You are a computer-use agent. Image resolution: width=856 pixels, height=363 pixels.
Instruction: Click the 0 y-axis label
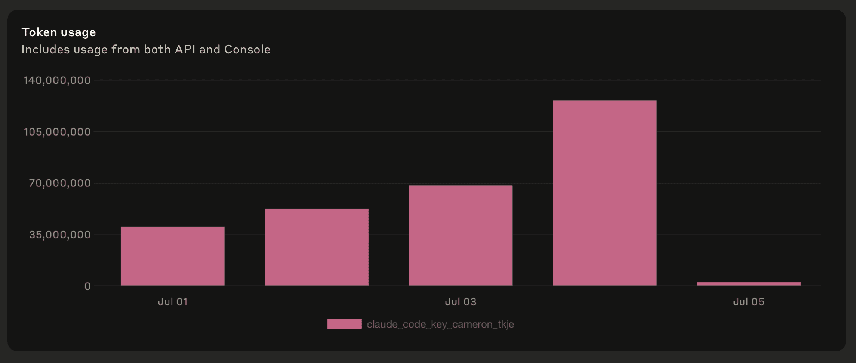pos(87,286)
